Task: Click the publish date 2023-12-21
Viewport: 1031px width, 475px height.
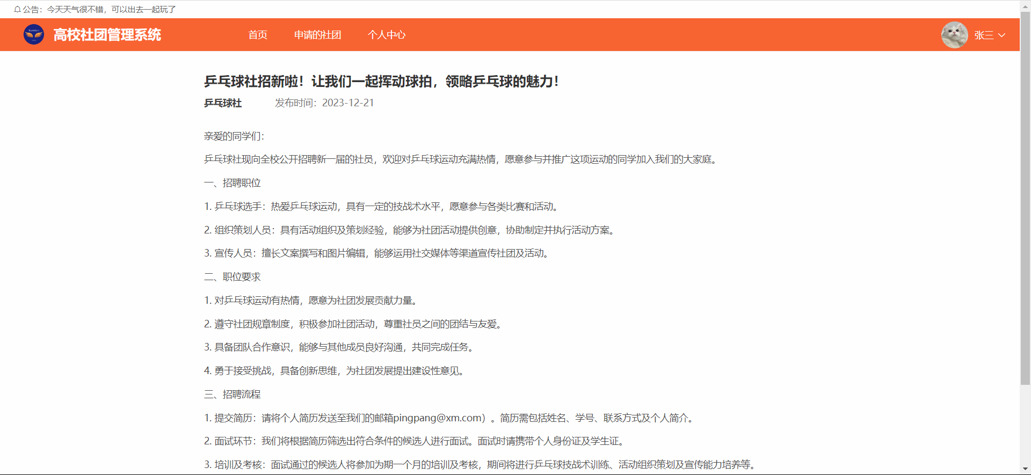Action: (x=348, y=103)
